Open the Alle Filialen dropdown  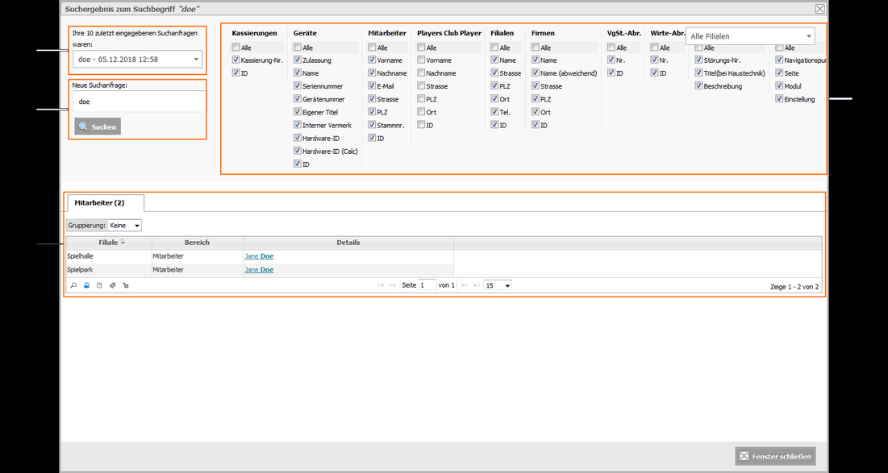point(750,36)
